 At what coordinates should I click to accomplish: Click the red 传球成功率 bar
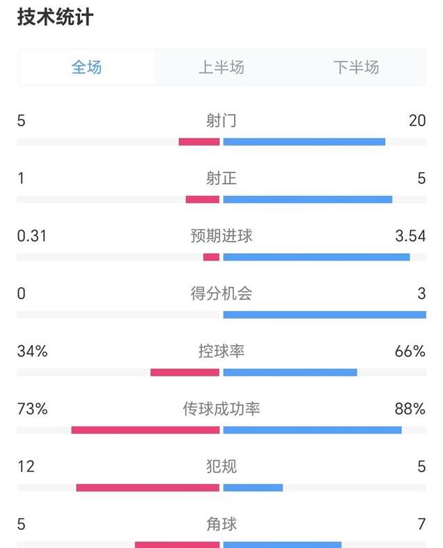(x=145, y=430)
